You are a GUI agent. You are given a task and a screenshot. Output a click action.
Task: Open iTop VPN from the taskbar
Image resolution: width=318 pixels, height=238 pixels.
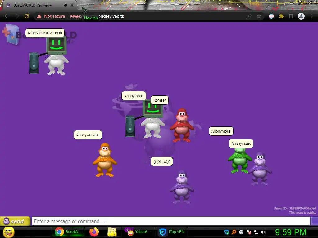point(172,232)
